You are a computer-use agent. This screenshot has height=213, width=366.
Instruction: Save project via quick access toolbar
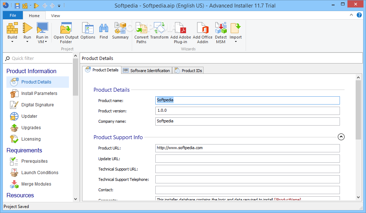(17, 6)
